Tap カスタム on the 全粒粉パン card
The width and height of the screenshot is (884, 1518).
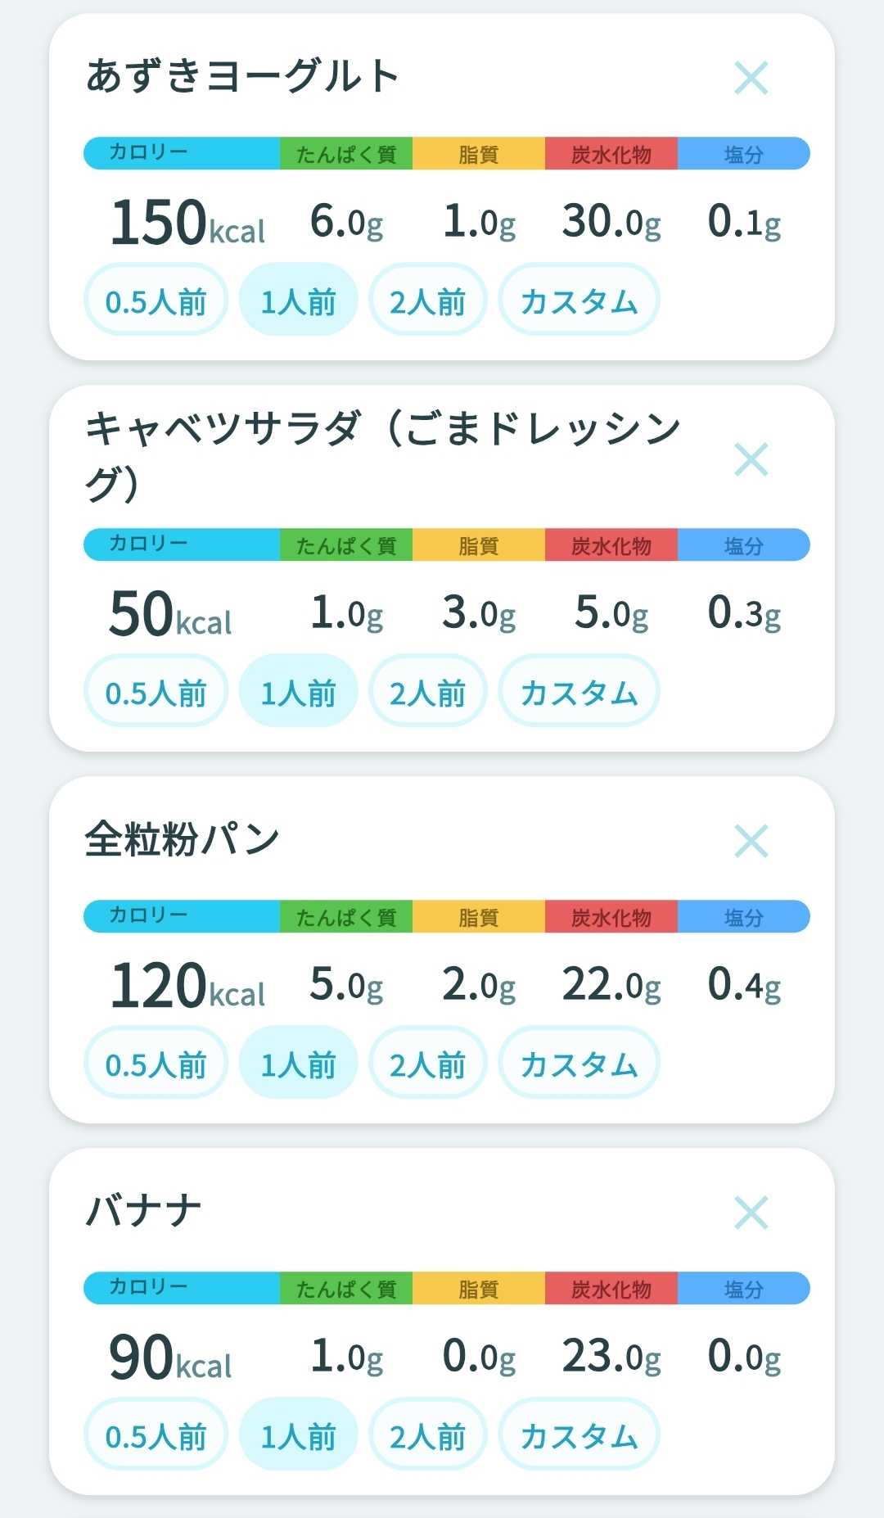click(x=579, y=1063)
